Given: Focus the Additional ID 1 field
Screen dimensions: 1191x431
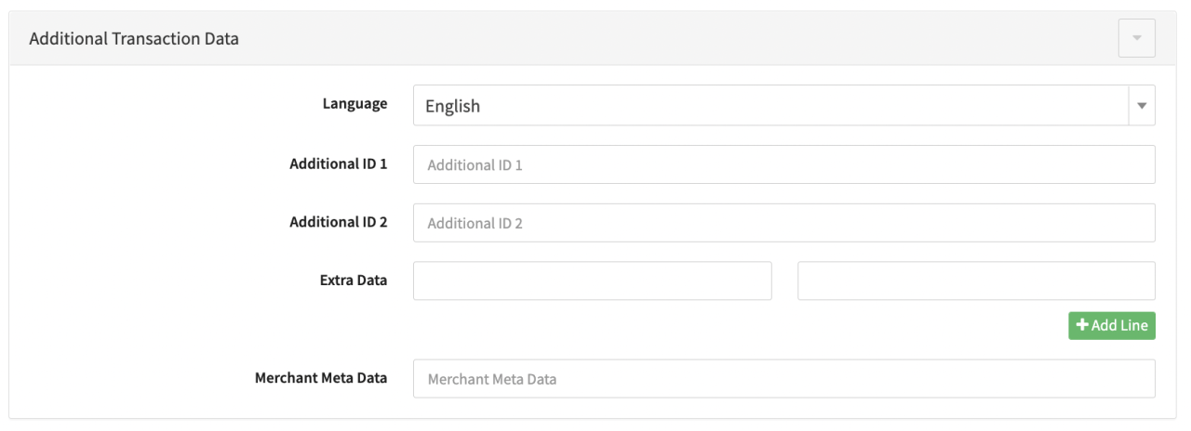Looking at the screenshot, I should click(x=783, y=164).
